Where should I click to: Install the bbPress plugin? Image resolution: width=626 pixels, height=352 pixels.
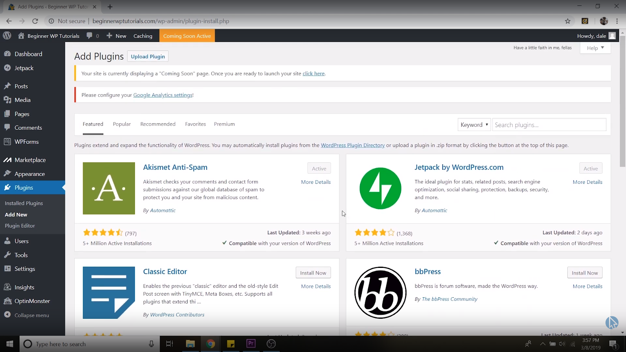(x=585, y=273)
